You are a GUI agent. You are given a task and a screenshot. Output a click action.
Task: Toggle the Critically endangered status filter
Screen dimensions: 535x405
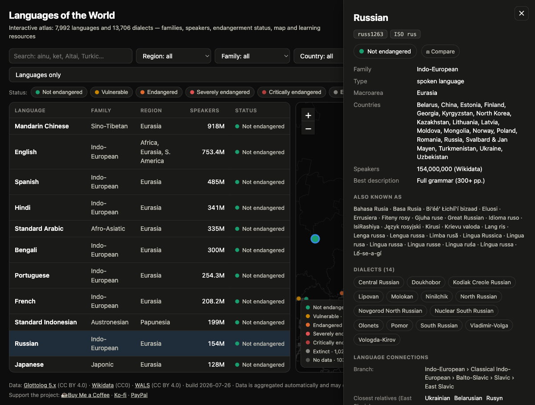292,92
